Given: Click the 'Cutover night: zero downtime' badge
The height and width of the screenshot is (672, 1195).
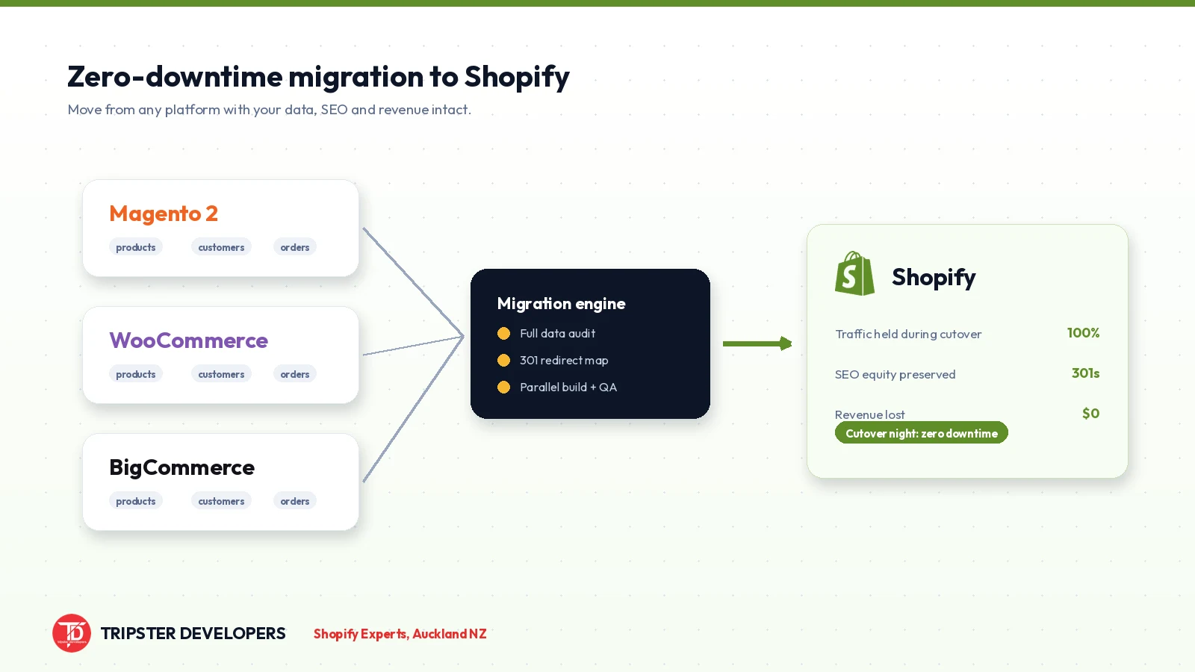Looking at the screenshot, I should pyautogui.click(x=922, y=433).
